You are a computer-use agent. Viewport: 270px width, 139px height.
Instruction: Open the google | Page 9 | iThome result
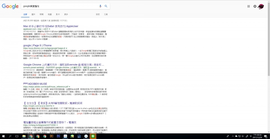point(37,46)
